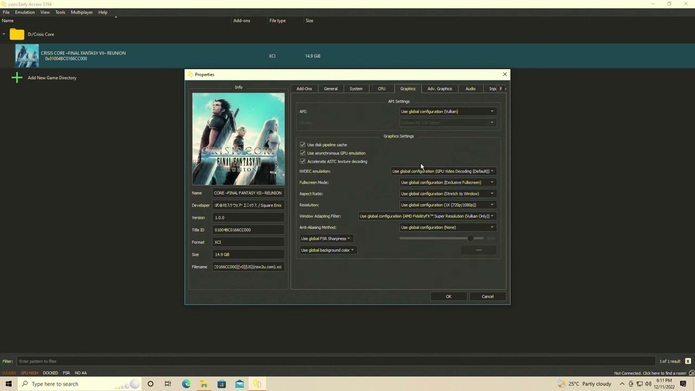This screenshot has width=695, height=391.
Task: Click the Add New Game Directory label
Action: tap(52, 78)
